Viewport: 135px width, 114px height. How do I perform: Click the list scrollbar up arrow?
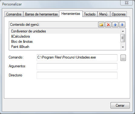coord(123,31)
